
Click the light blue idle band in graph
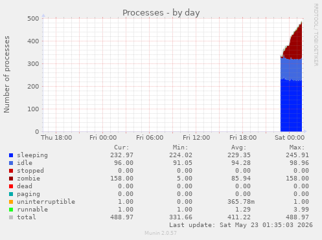(291, 69)
